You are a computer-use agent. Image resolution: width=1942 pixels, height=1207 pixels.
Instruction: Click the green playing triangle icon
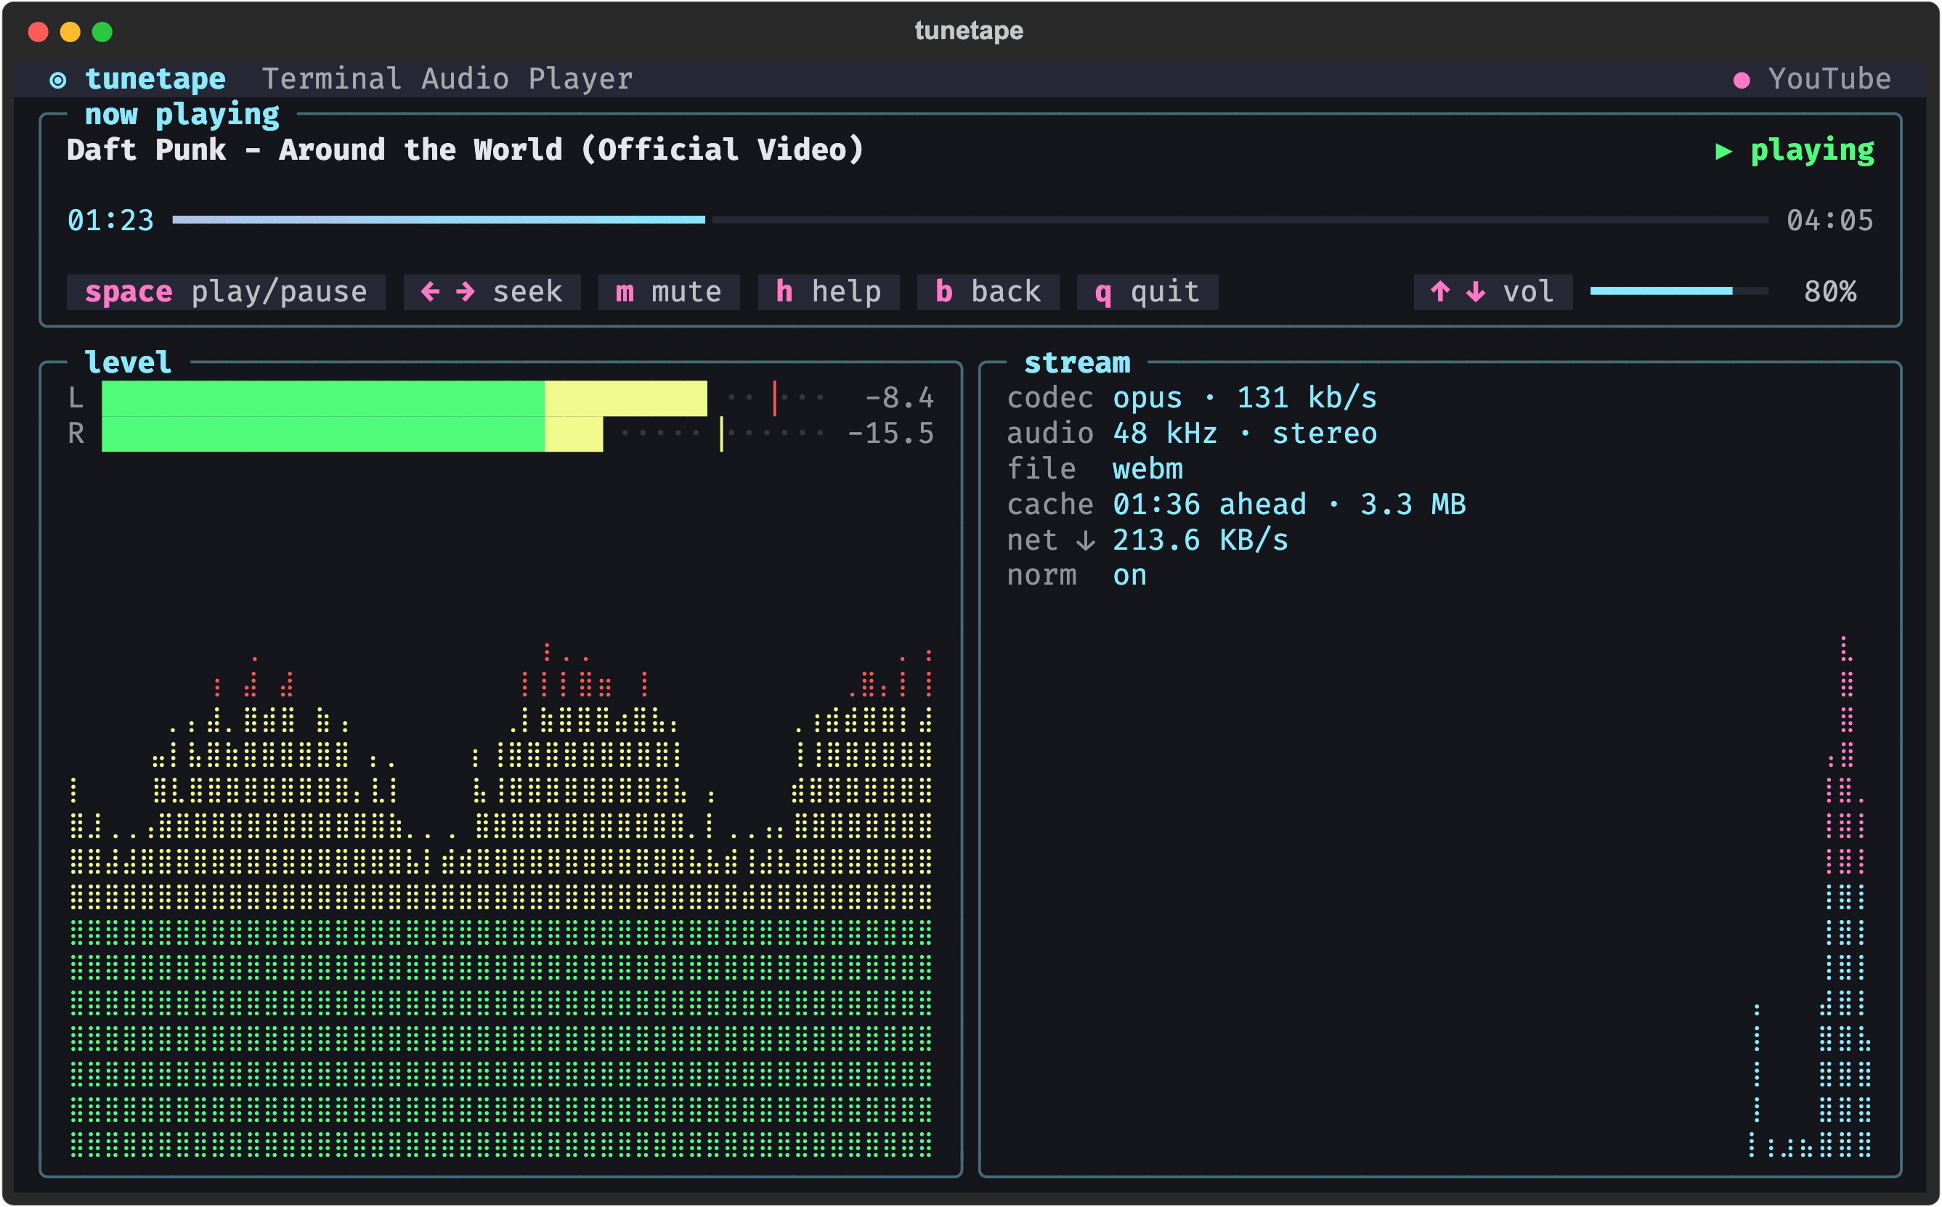(1723, 151)
